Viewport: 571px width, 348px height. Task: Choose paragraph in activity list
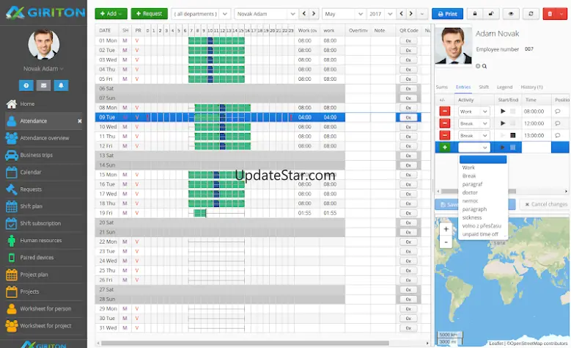tap(474, 209)
